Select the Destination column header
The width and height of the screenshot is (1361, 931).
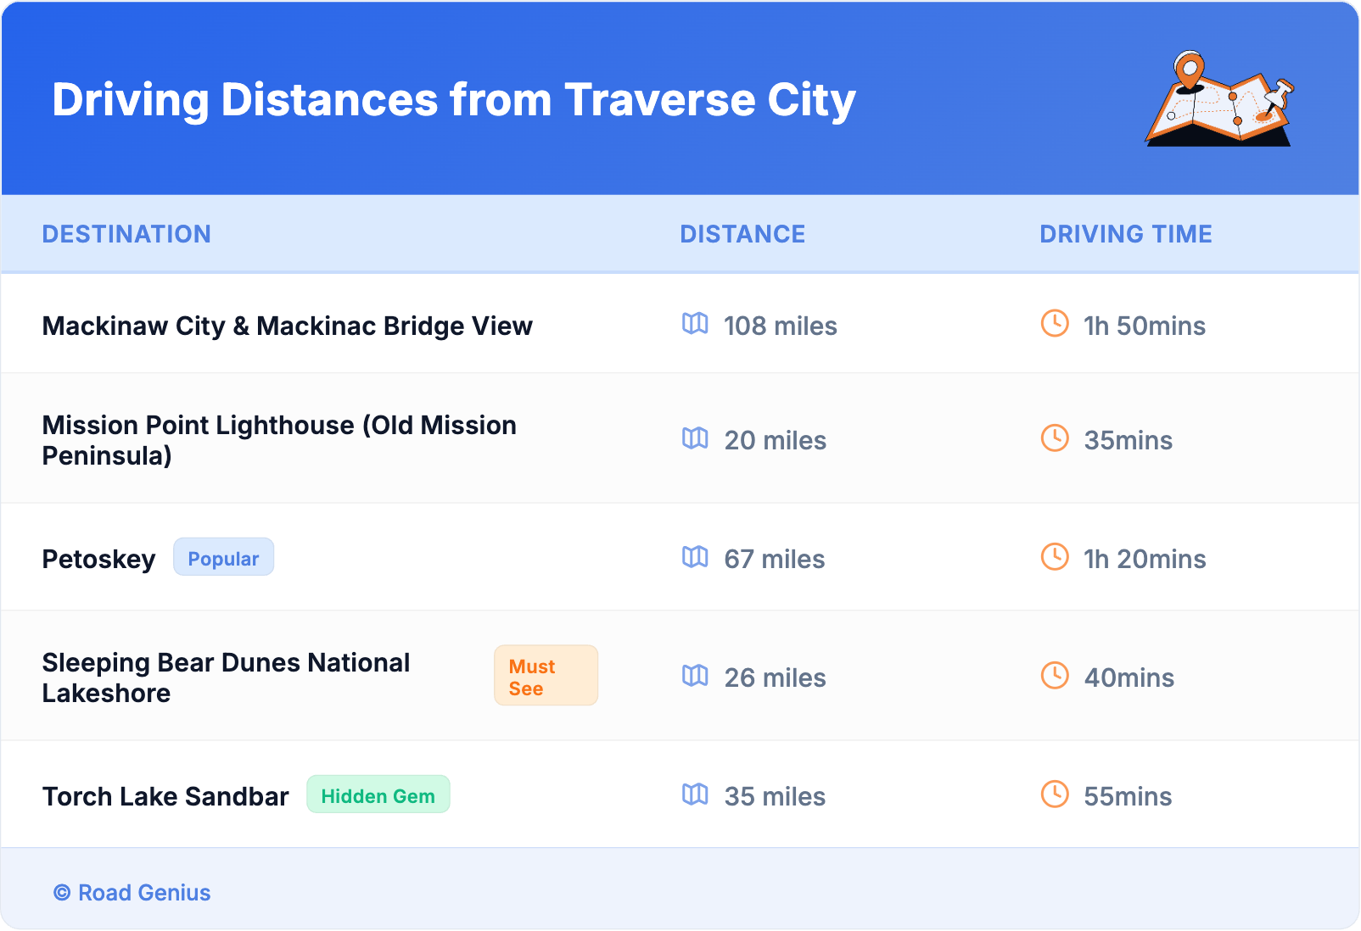[x=126, y=234]
